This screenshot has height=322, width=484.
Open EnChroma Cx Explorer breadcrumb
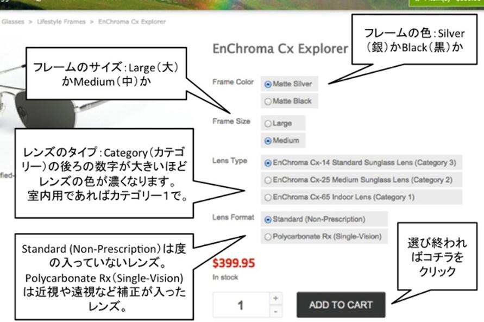[x=132, y=22]
